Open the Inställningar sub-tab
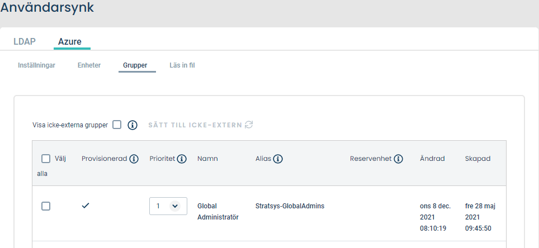Viewport: 539px width, 248px height. (x=36, y=65)
